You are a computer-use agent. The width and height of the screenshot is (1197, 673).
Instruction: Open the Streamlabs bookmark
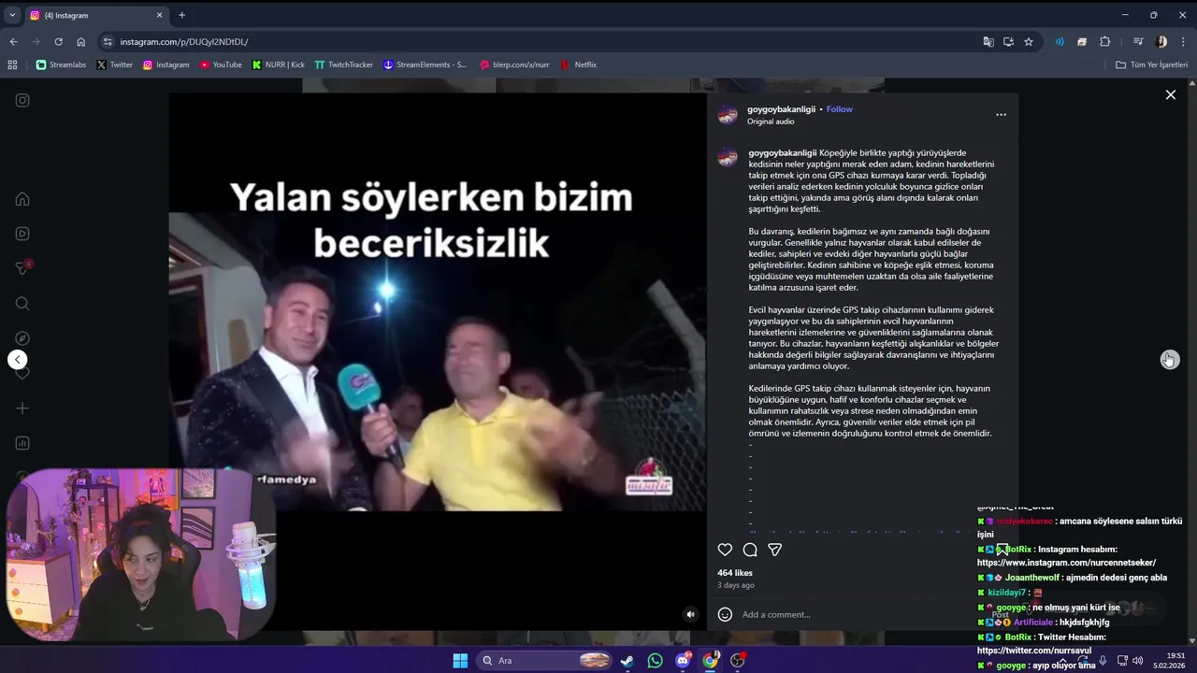pyautogui.click(x=62, y=64)
